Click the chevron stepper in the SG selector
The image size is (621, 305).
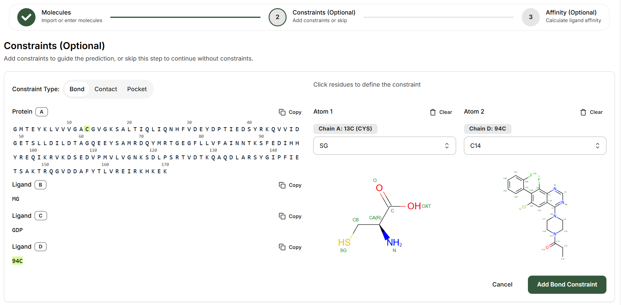click(x=447, y=146)
